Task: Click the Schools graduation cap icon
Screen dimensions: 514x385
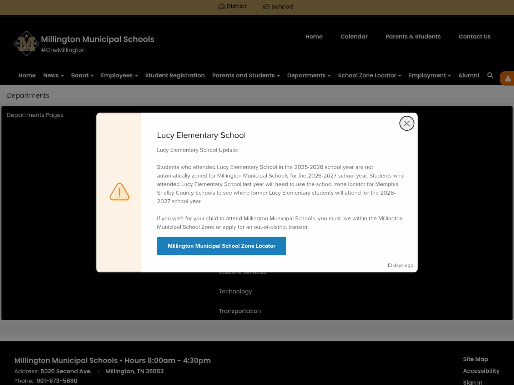Action: coord(266,6)
